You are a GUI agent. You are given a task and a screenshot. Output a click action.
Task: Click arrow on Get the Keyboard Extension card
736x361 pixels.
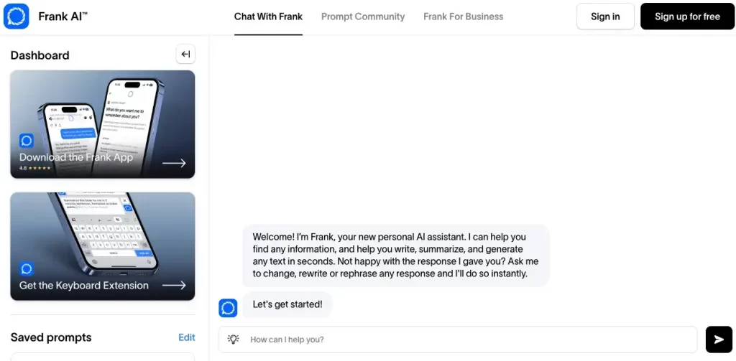(174, 285)
